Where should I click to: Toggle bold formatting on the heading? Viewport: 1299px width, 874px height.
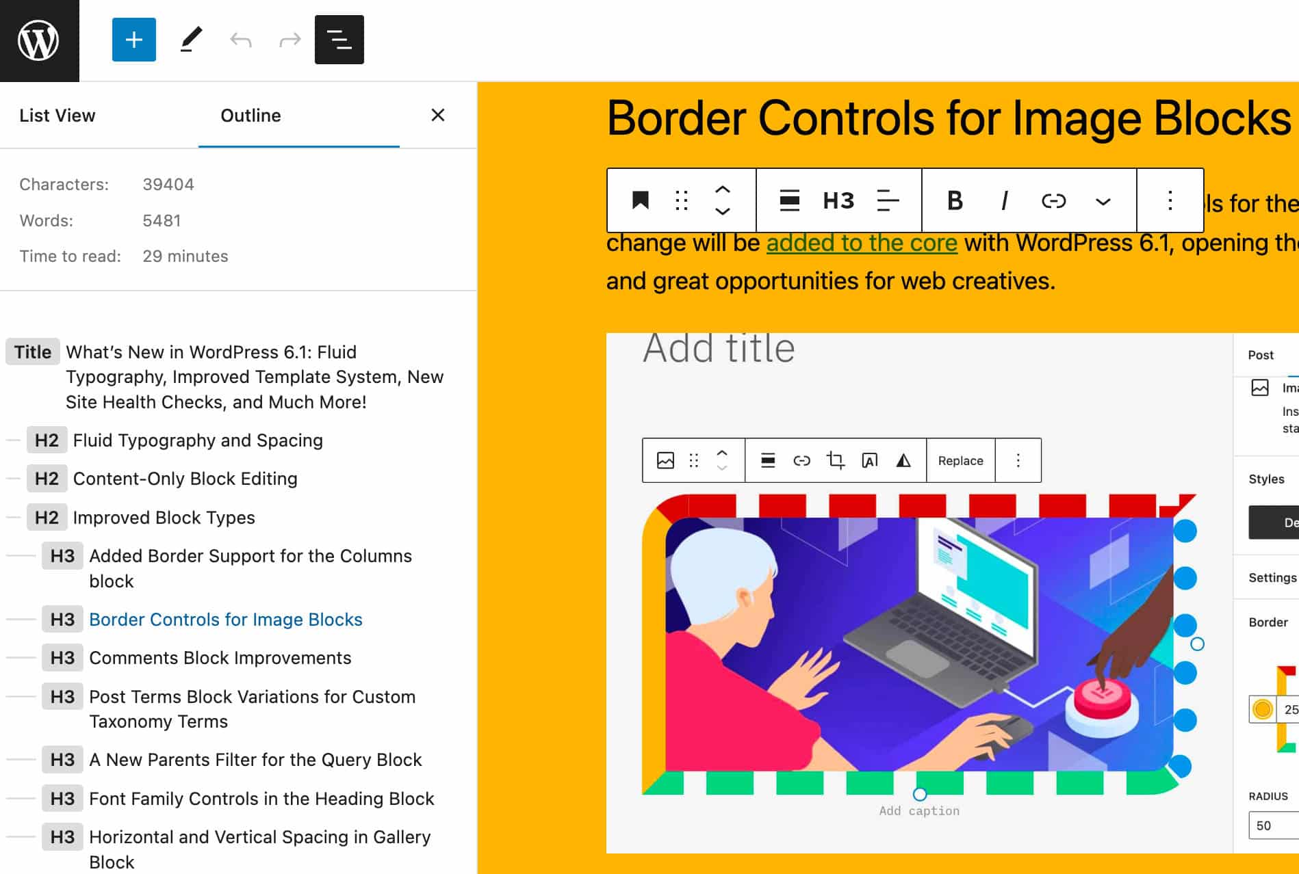[x=955, y=200]
